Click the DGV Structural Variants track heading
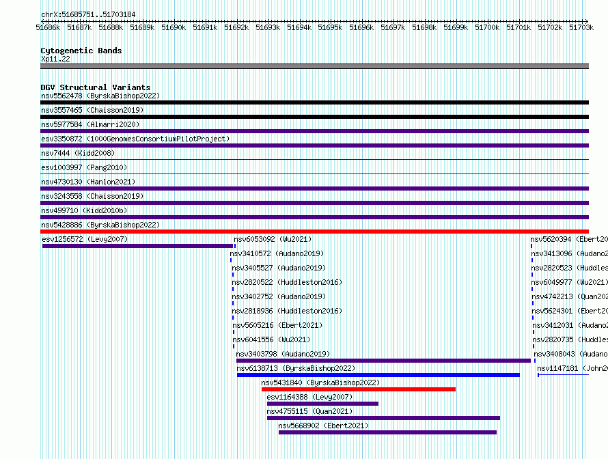 point(96,87)
